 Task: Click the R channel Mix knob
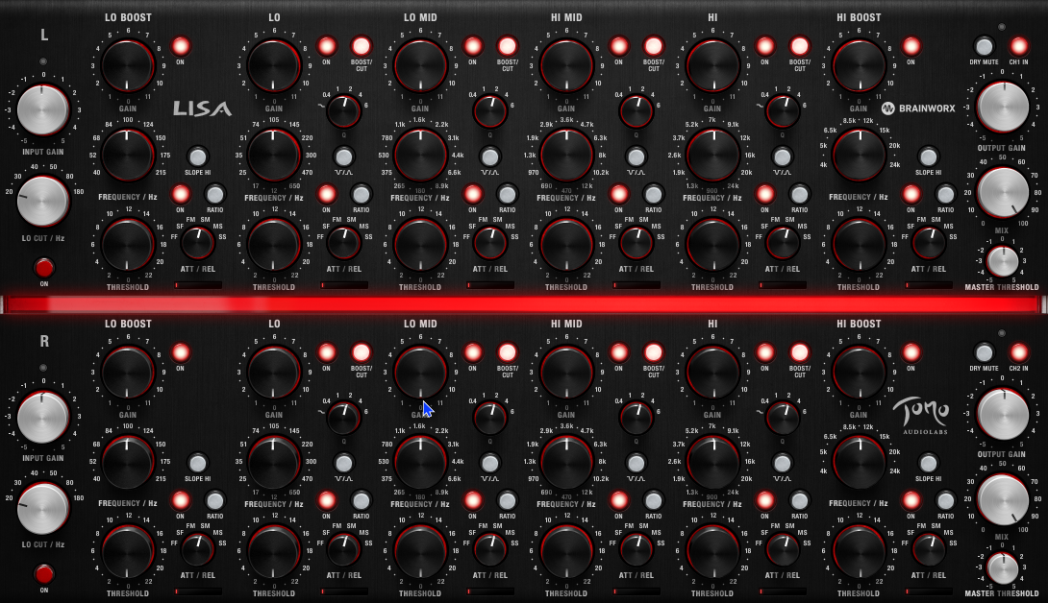(x=1003, y=499)
